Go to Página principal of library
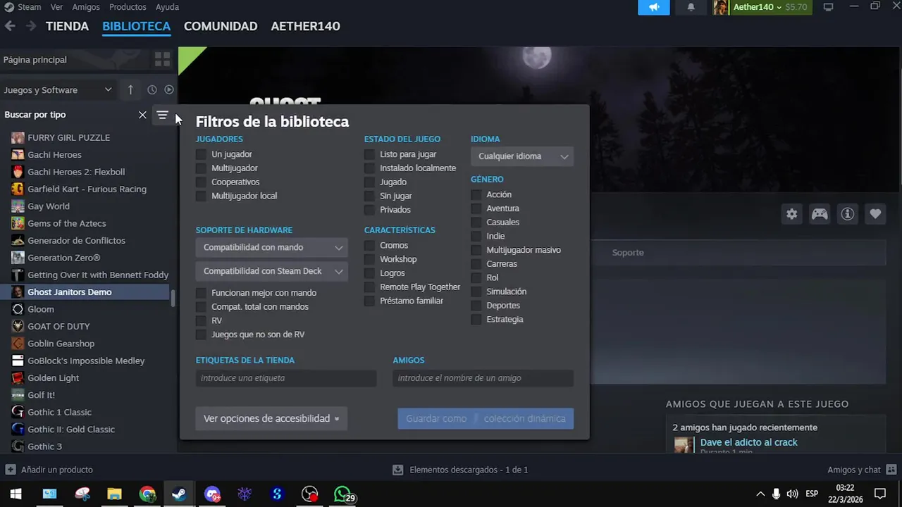Screen dimensions: 902x507 (x=35, y=60)
